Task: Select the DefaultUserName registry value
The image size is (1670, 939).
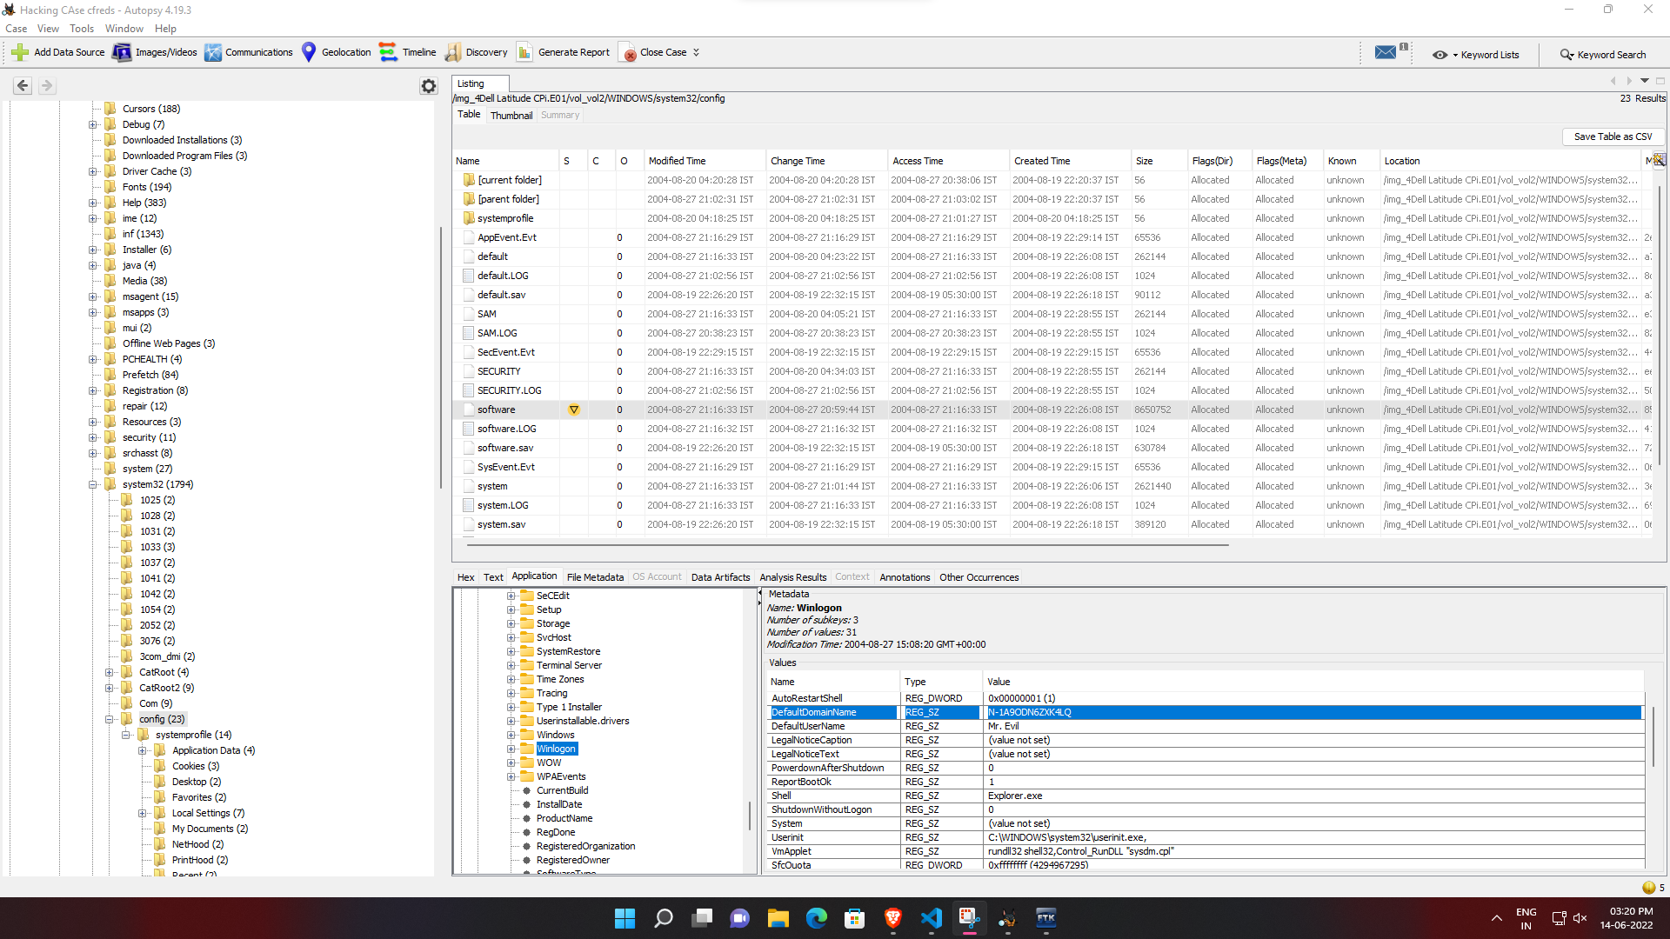Action: tap(1206, 726)
